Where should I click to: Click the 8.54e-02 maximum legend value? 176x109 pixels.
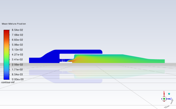(17, 30)
